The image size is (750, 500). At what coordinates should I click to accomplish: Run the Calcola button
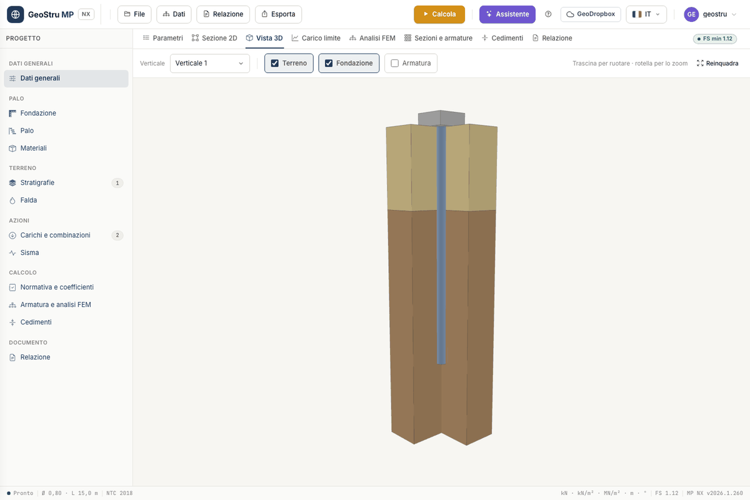coord(439,14)
